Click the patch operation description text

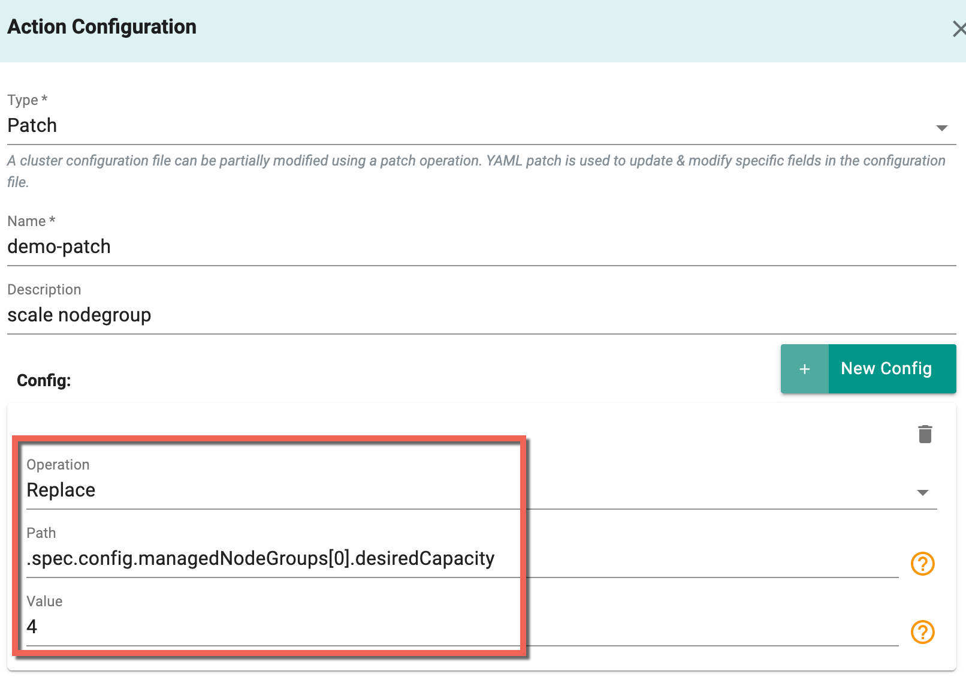point(476,171)
